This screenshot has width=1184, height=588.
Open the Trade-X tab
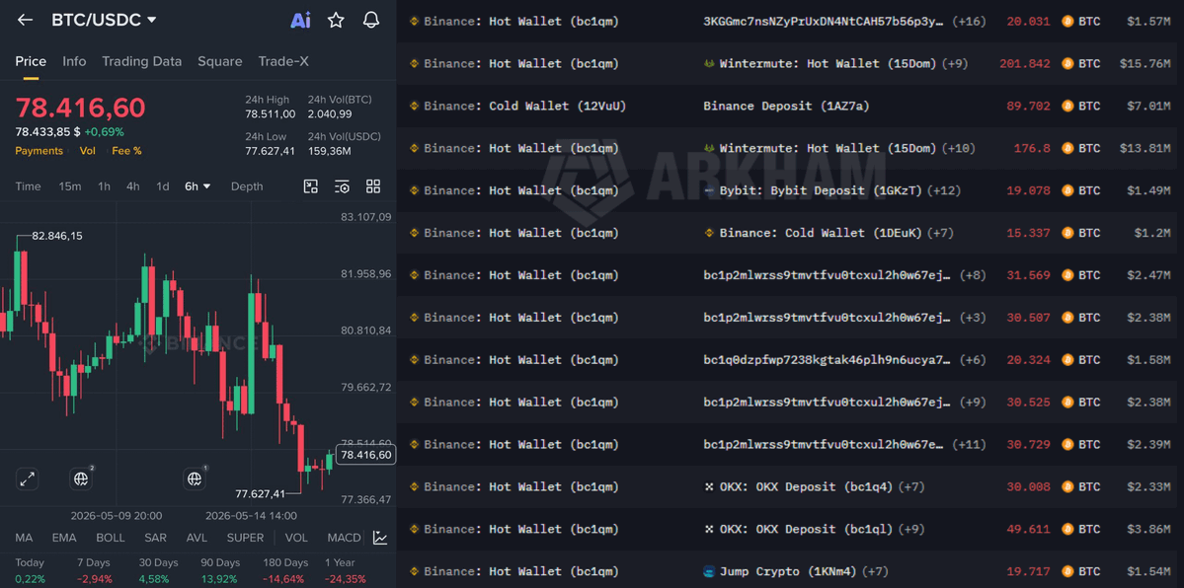coord(283,61)
